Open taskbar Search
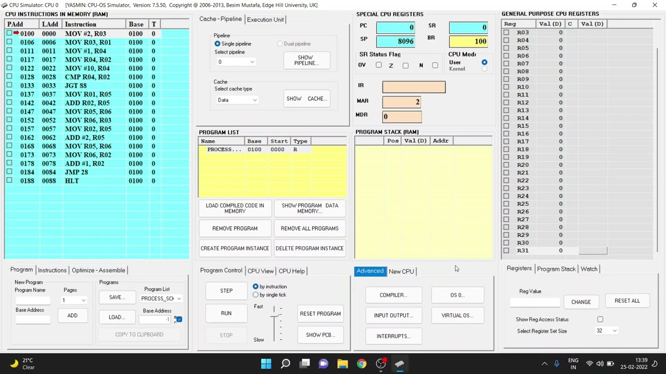 click(285, 364)
